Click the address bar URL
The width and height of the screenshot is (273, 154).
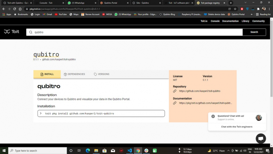[x=65, y=9]
